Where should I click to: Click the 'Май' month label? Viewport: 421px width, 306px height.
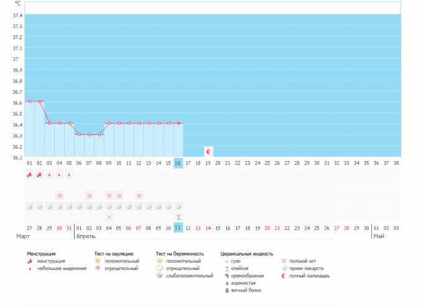(378, 237)
